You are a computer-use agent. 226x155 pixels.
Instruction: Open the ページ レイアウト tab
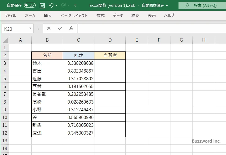point(74,15)
